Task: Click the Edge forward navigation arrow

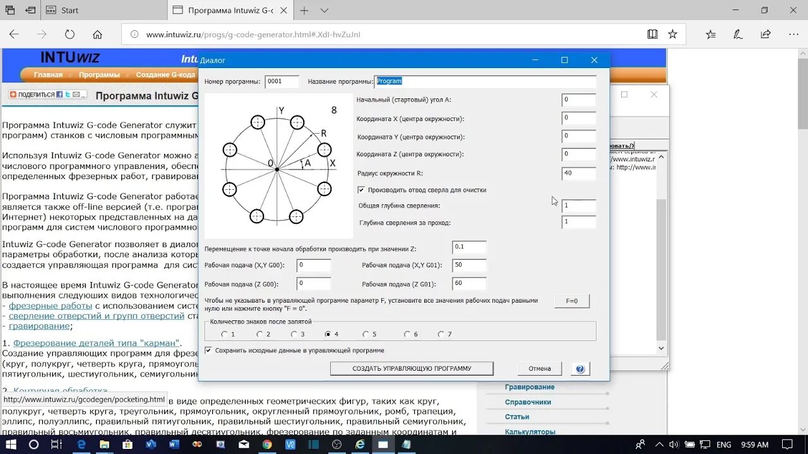Action: 42,34
